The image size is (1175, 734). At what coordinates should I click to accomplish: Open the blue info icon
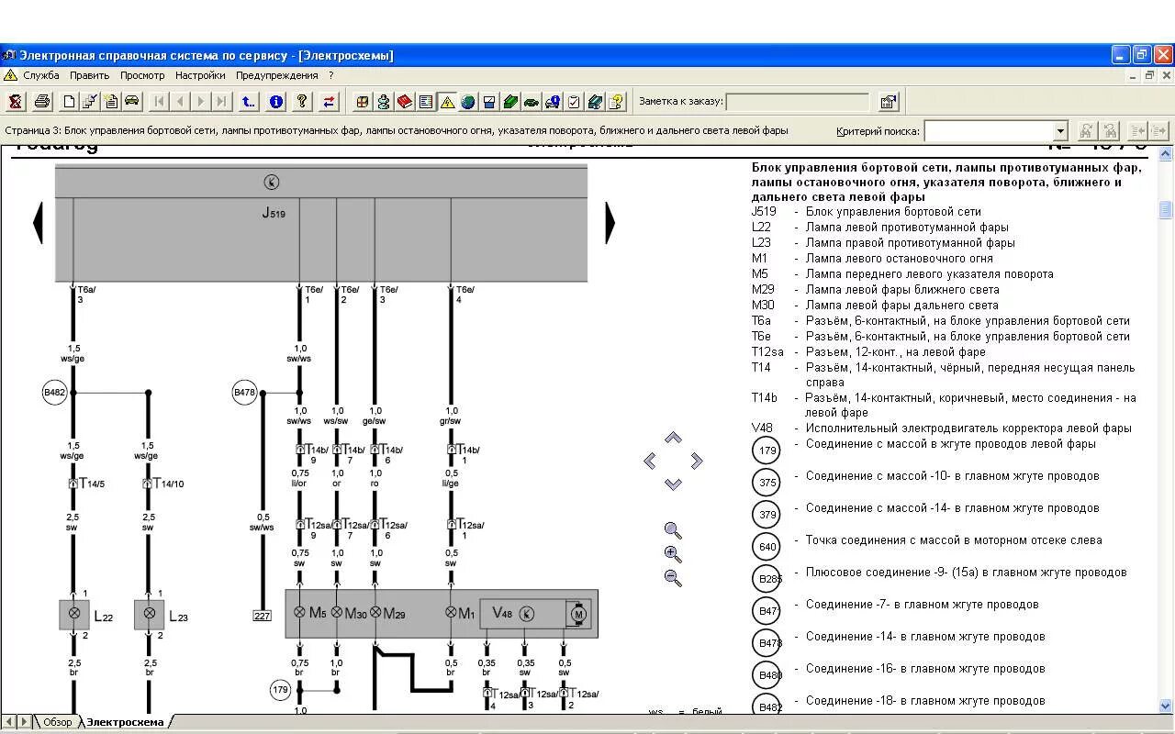tap(276, 102)
